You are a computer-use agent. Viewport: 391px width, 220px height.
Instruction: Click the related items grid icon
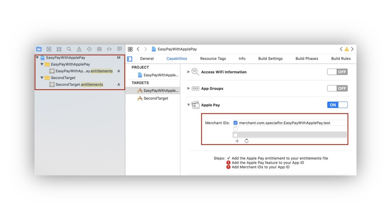pos(130,49)
